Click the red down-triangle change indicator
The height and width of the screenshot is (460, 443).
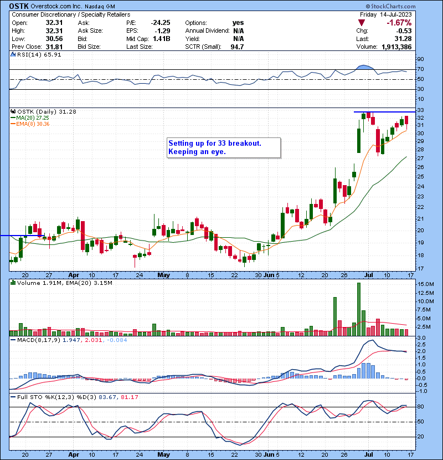click(x=362, y=23)
